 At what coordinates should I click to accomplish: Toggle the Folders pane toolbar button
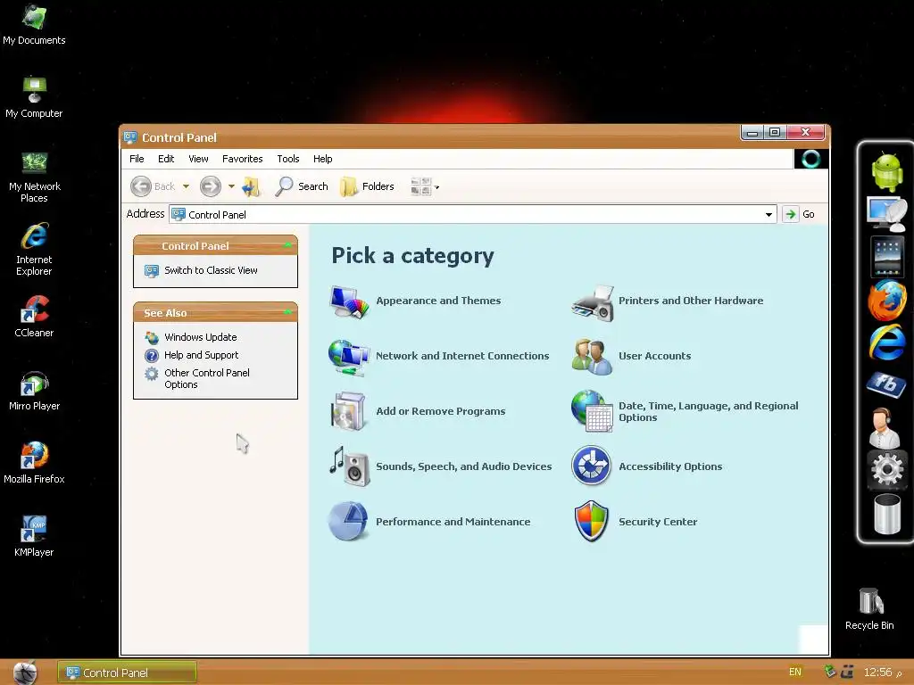(x=367, y=186)
